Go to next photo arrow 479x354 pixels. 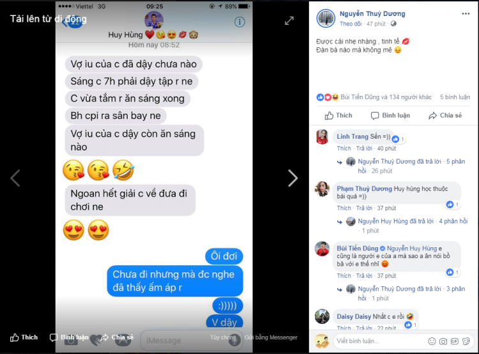pyautogui.click(x=293, y=178)
